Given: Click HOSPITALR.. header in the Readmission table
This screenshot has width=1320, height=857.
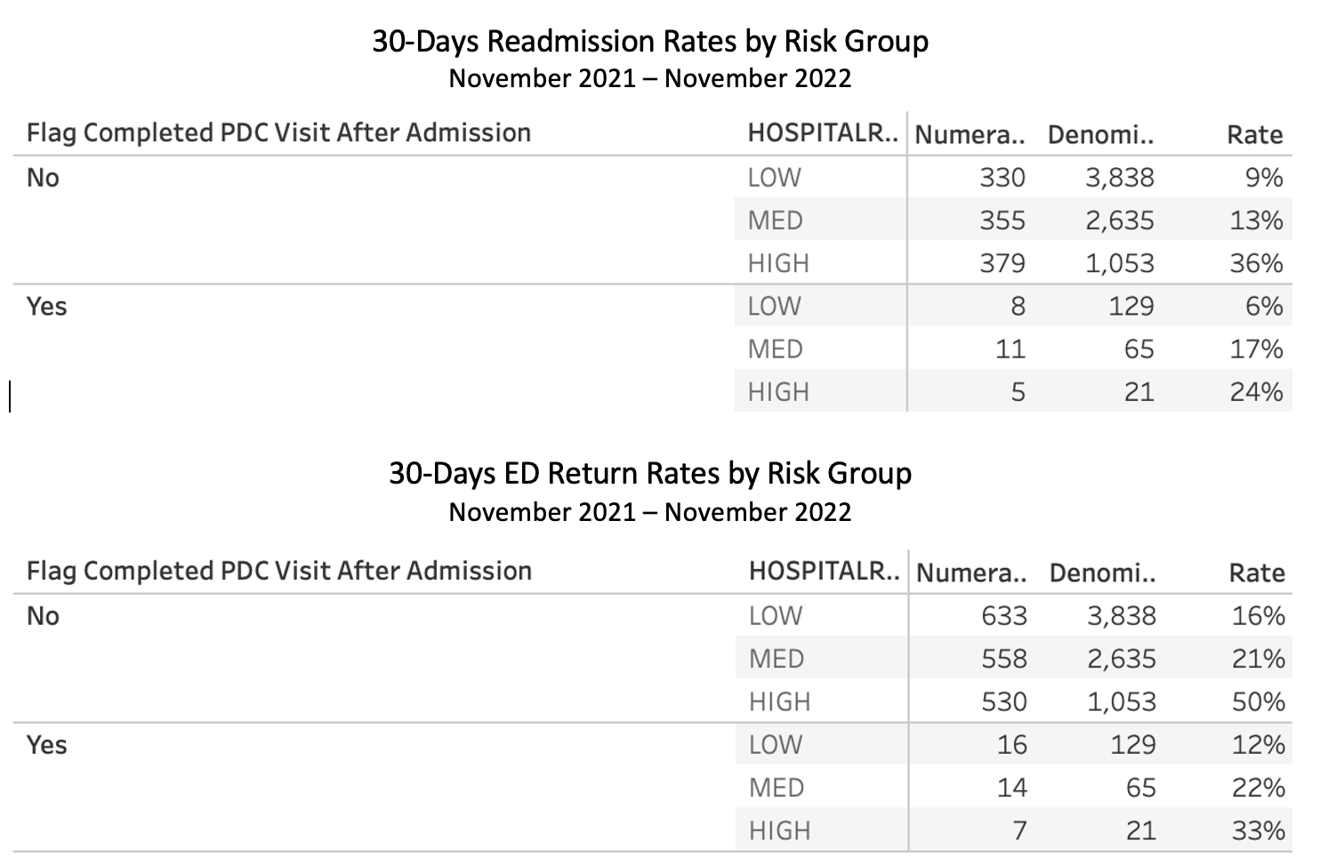Looking at the screenshot, I should [x=823, y=133].
